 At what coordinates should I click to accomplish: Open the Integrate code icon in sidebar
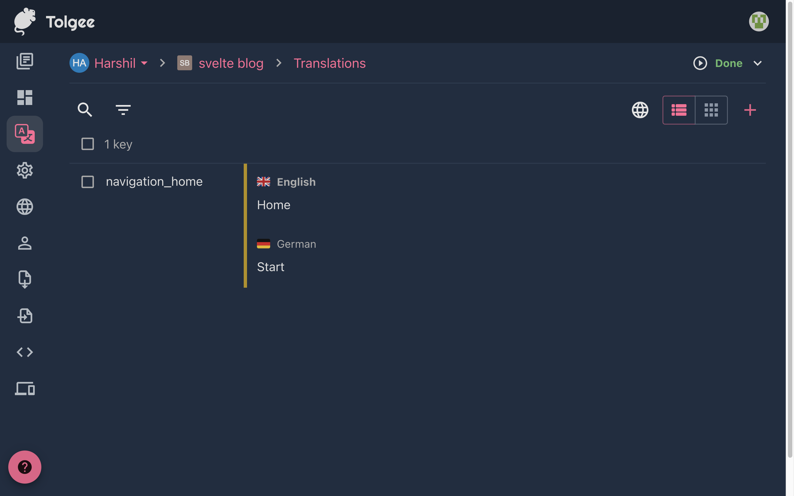25,352
